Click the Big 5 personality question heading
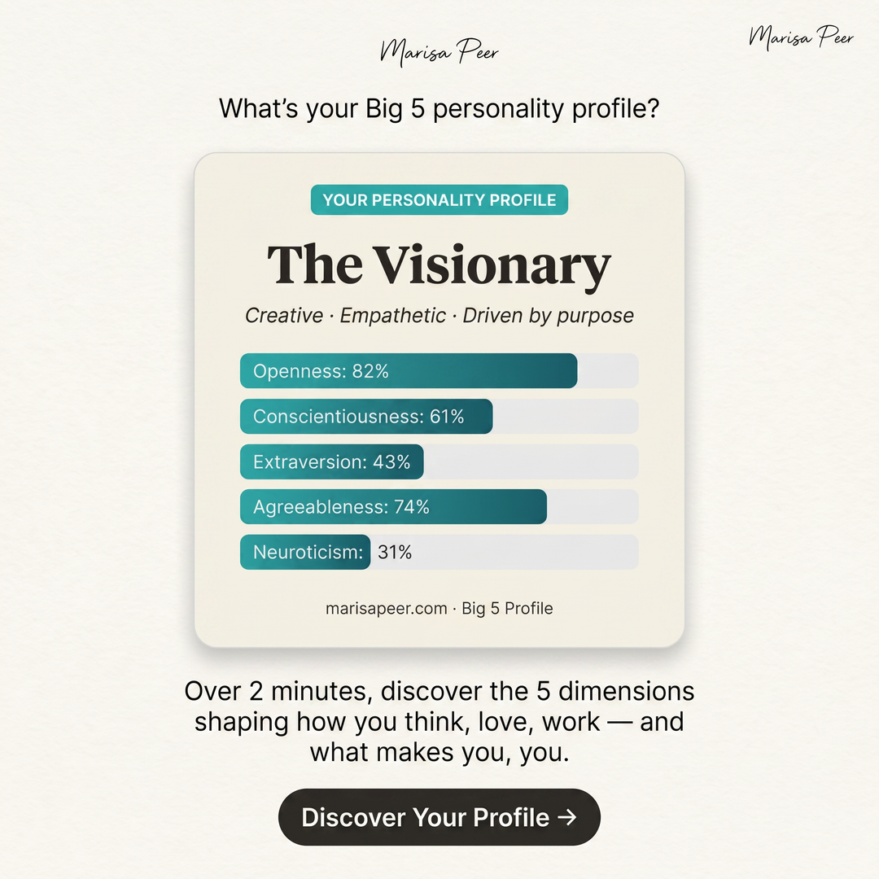879x879 pixels. [439, 109]
